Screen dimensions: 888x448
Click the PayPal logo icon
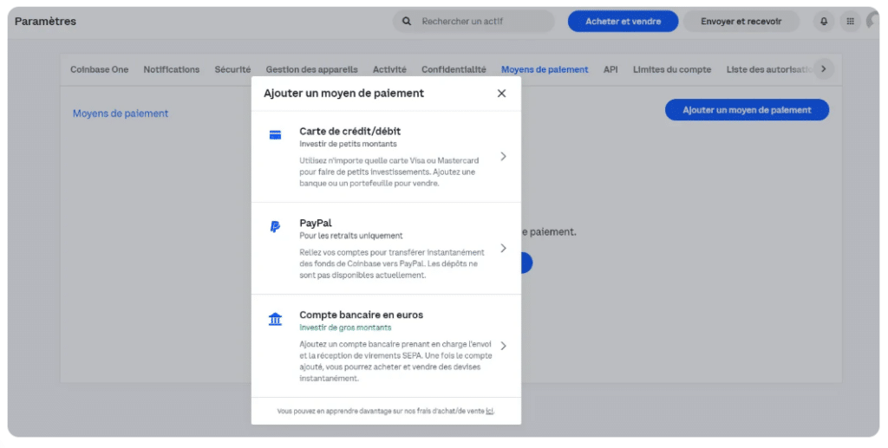275,227
